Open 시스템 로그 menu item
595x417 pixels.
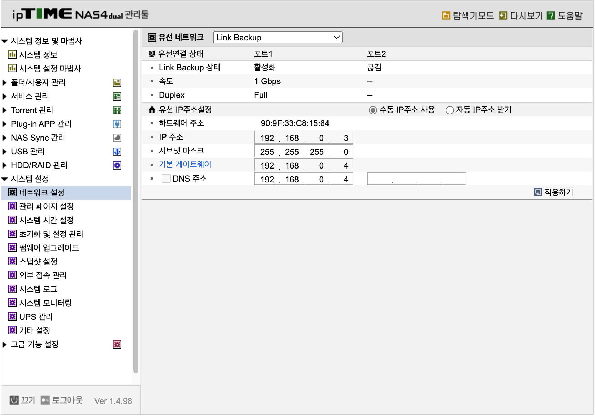click(x=38, y=289)
